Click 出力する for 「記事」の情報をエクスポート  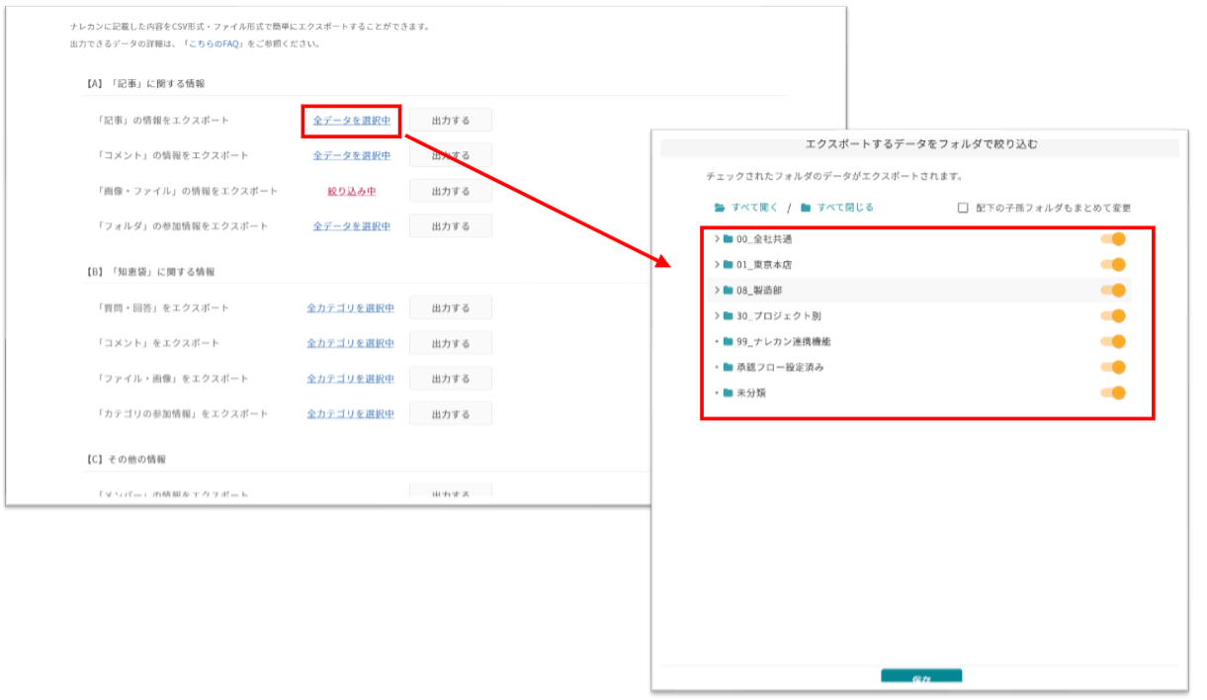[451, 121]
